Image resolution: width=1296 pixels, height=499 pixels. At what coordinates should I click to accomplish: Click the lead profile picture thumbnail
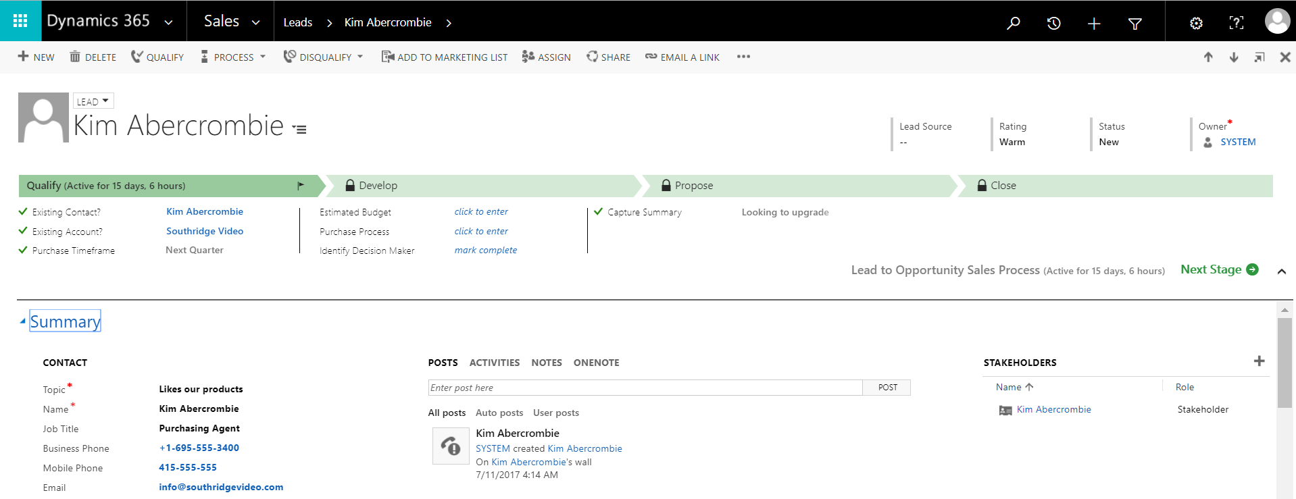click(x=43, y=117)
